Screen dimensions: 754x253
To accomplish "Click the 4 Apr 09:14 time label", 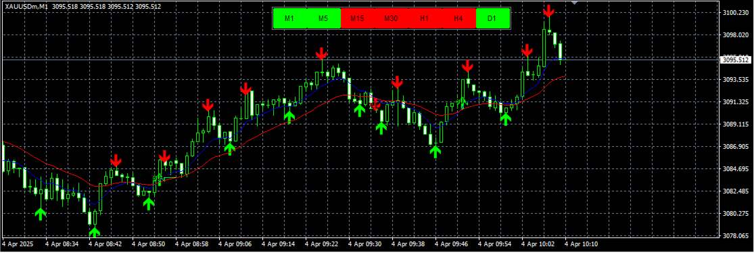I will 279,244.
